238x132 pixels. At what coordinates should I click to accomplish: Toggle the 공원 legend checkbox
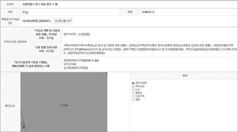pos(133,100)
